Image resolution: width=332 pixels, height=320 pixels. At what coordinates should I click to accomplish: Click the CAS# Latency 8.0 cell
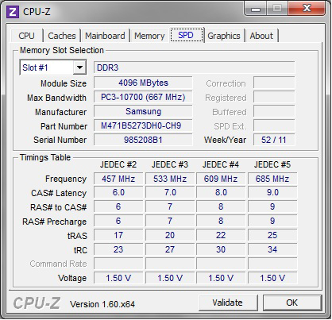221,193
